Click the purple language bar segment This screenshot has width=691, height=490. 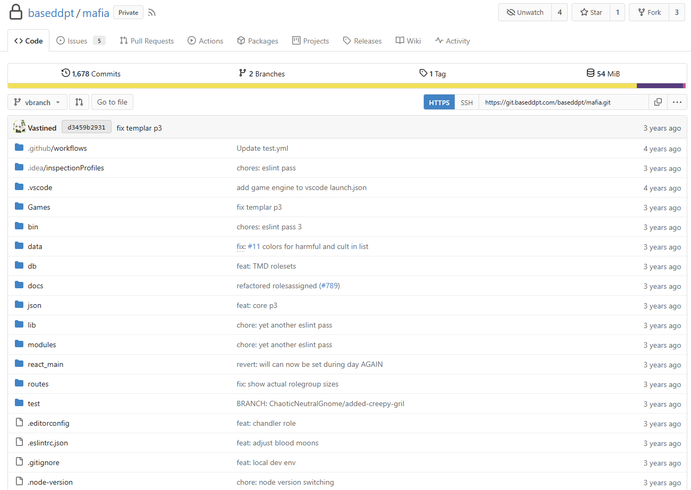click(x=660, y=85)
